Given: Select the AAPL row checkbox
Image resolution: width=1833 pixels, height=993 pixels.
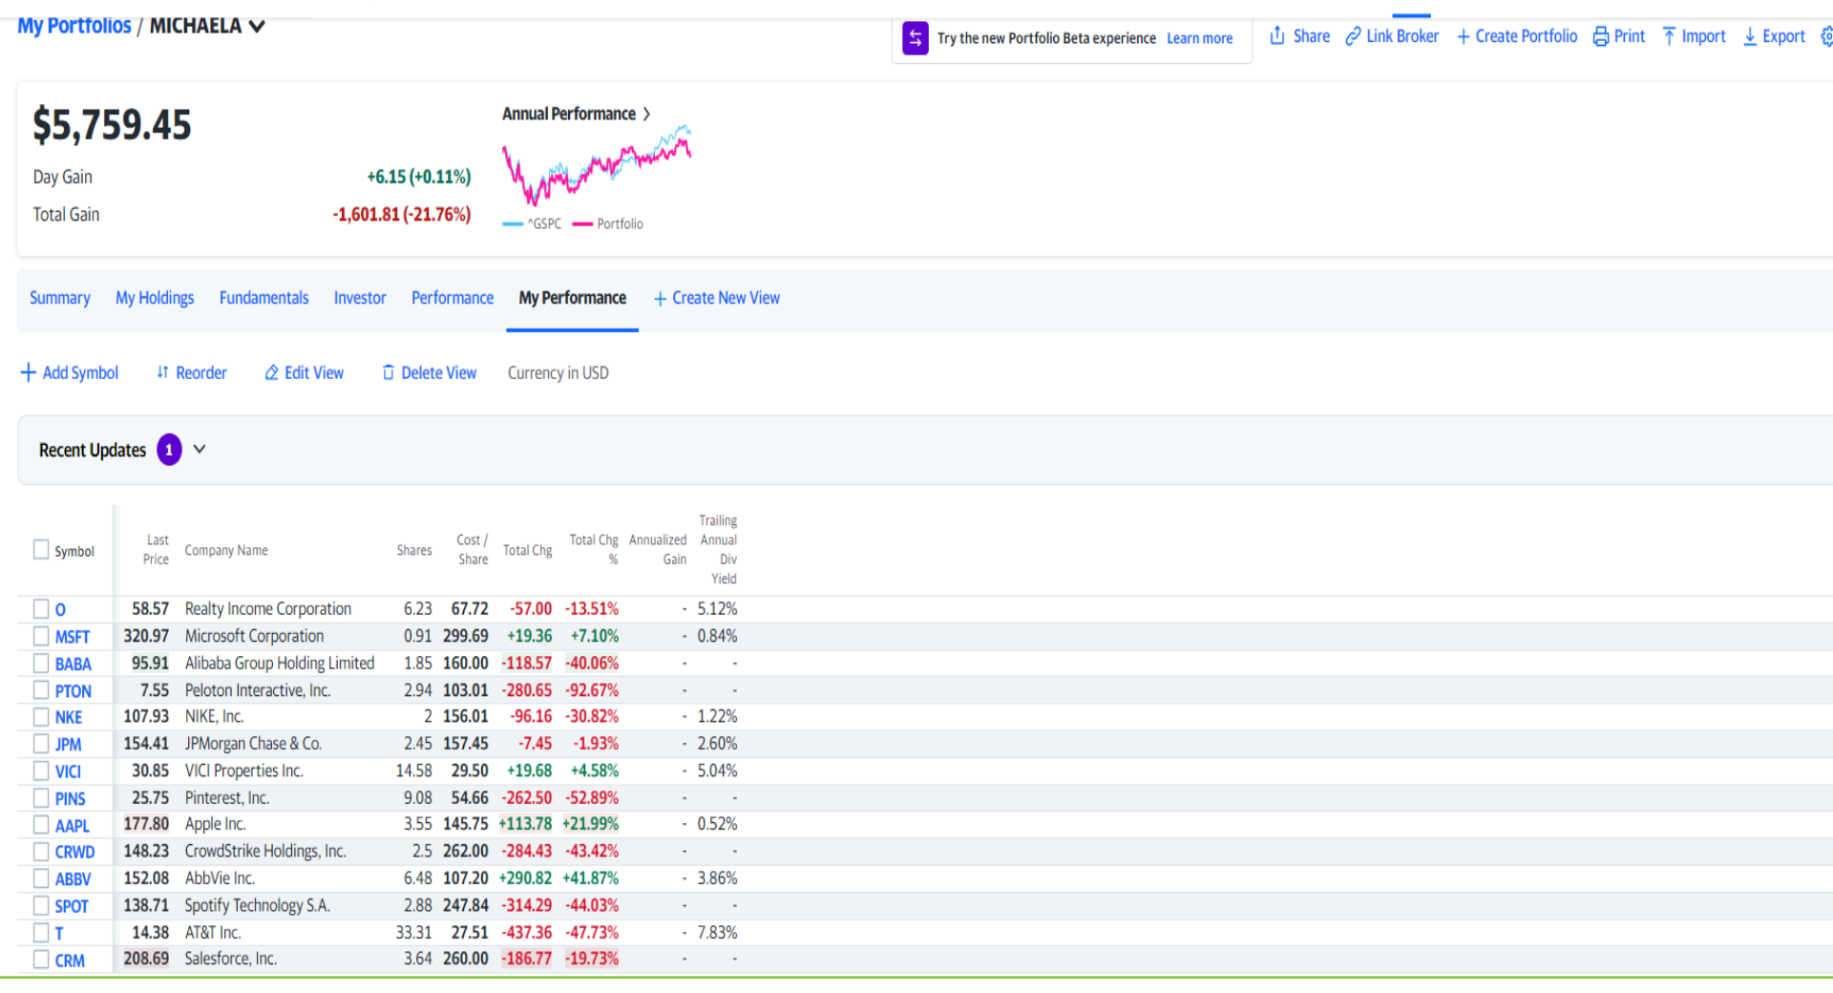Looking at the screenshot, I should pyautogui.click(x=41, y=824).
